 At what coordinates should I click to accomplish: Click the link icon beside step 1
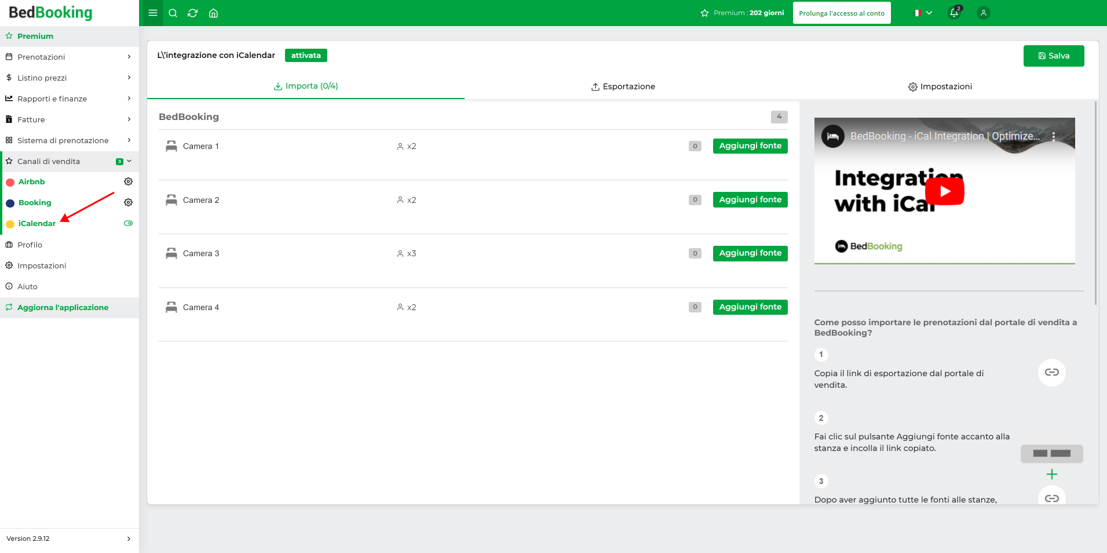[1052, 372]
